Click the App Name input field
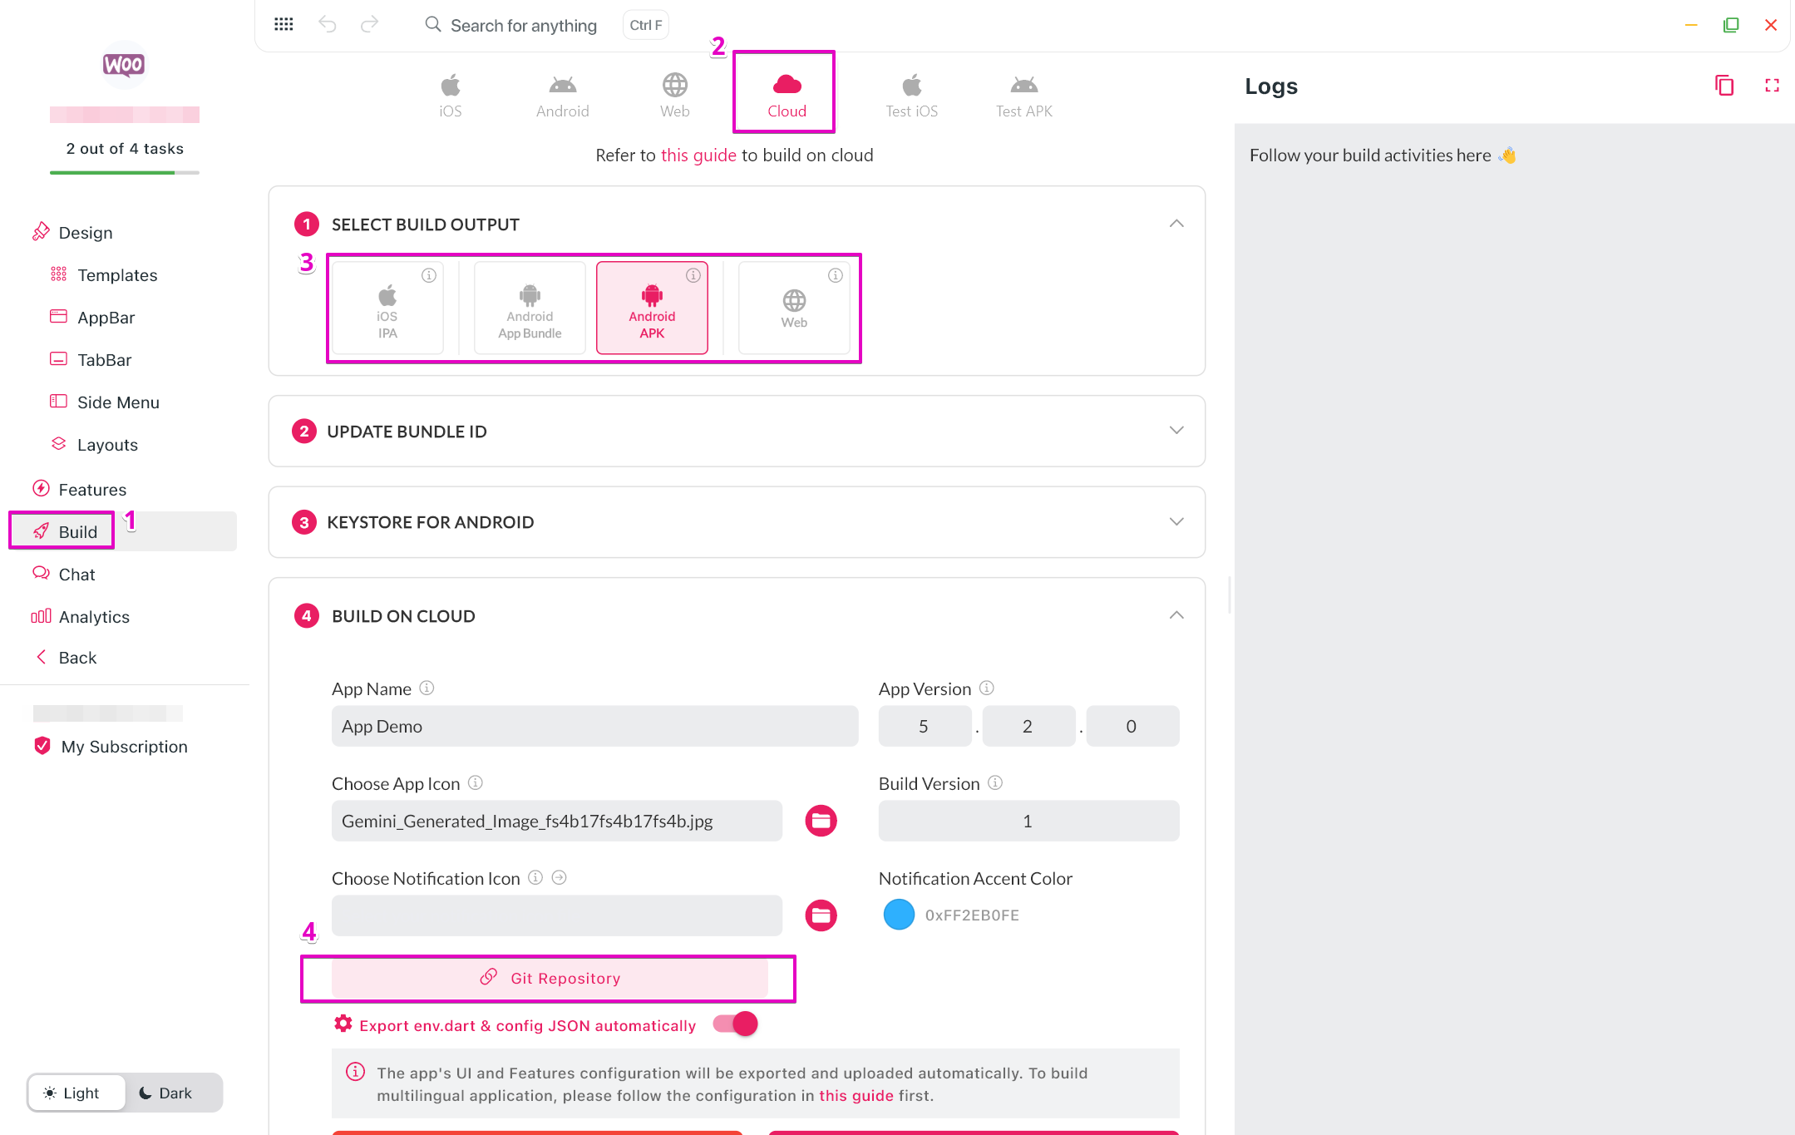Image resolution: width=1795 pixels, height=1135 pixels. click(x=594, y=726)
